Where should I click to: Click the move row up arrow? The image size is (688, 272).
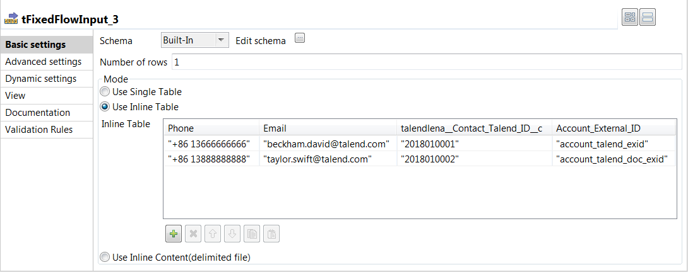click(x=213, y=234)
